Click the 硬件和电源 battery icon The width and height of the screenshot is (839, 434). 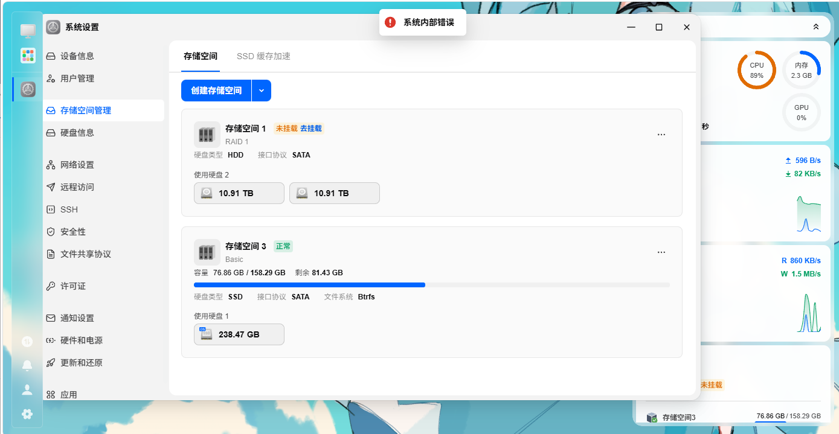[51, 340]
